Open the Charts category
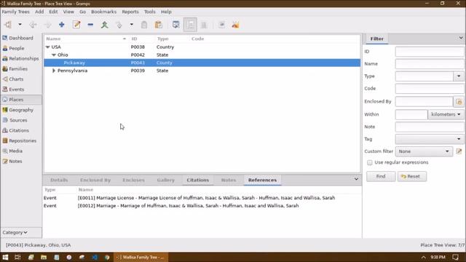Viewport: 466px width, 262px height. click(x=21, y=79)
